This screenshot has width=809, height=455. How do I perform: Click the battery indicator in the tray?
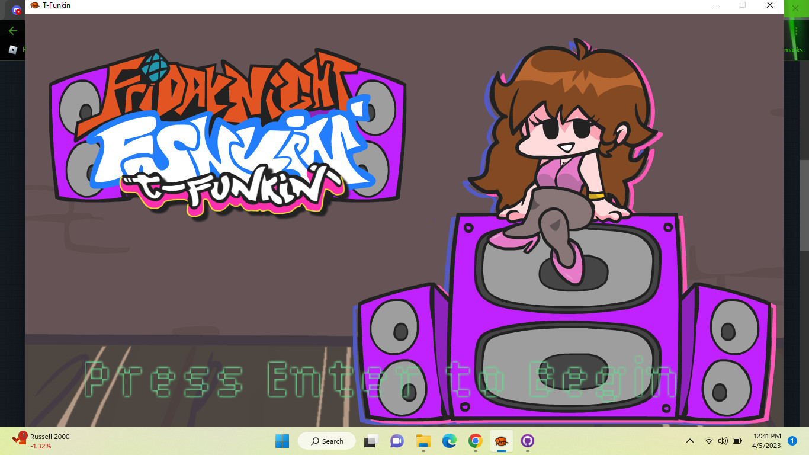pyautogui.click(x=737, y=441)
